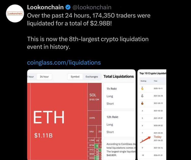
Task: Click the bronze third-place medal icon
Action: click(x=142, y=103)
